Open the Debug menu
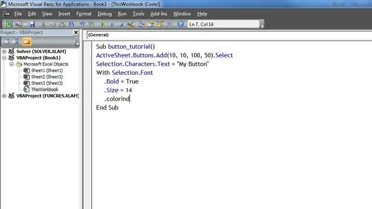 point(105,14)
